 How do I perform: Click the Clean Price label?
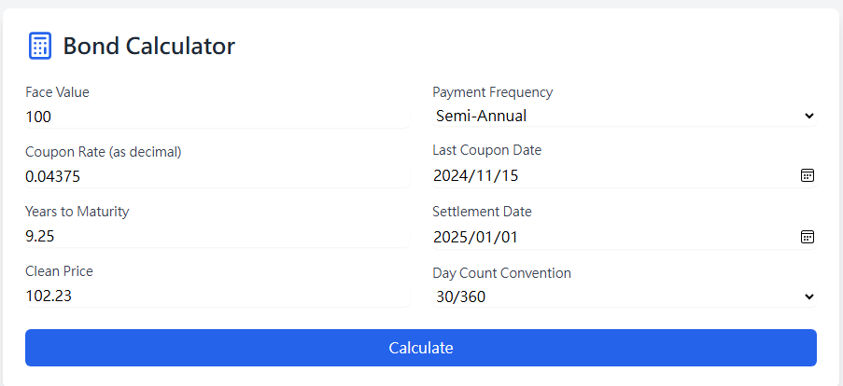point(59,271)
